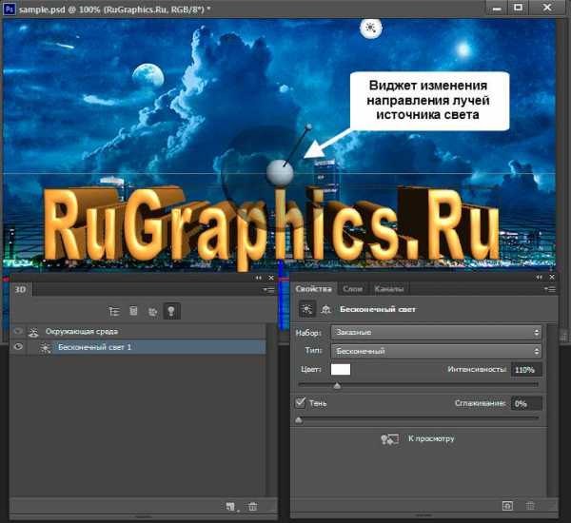This screenshot has height=523, width=571.
Task: Open the Тип light type dropdown
Action: click(x=436, y=351)
